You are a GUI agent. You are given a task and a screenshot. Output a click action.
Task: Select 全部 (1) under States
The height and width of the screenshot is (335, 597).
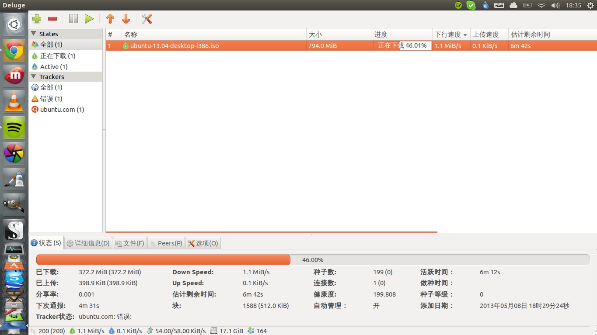click(x=66, y=45)
